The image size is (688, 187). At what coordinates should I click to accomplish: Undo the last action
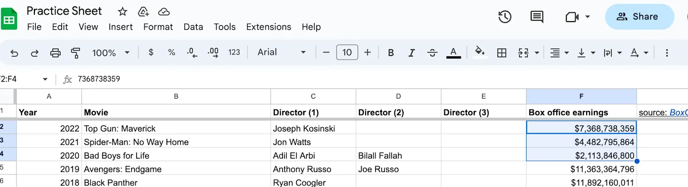14,53
